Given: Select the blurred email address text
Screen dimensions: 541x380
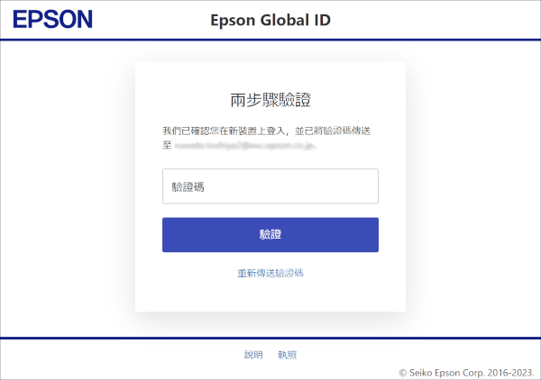Looking at the screenshot, I should tap(245, 145).
